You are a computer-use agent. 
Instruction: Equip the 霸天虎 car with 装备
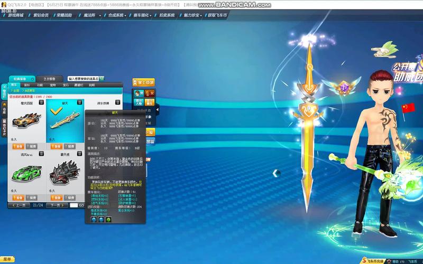pos(57,197)
